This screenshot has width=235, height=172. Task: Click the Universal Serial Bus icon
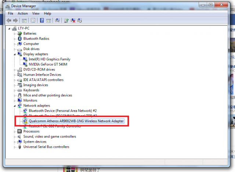[19, 147]
